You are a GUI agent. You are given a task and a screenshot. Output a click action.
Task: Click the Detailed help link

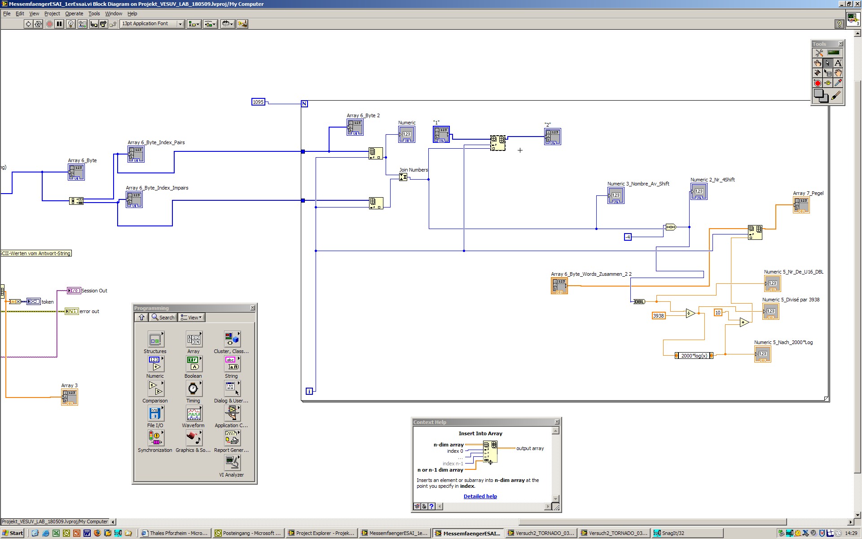tap(480, 496)
